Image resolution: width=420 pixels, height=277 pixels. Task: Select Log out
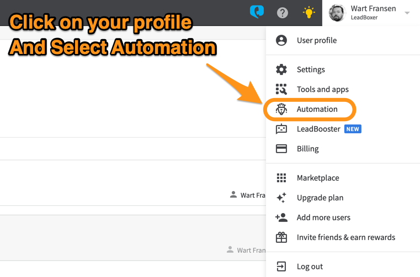point(310,267)
